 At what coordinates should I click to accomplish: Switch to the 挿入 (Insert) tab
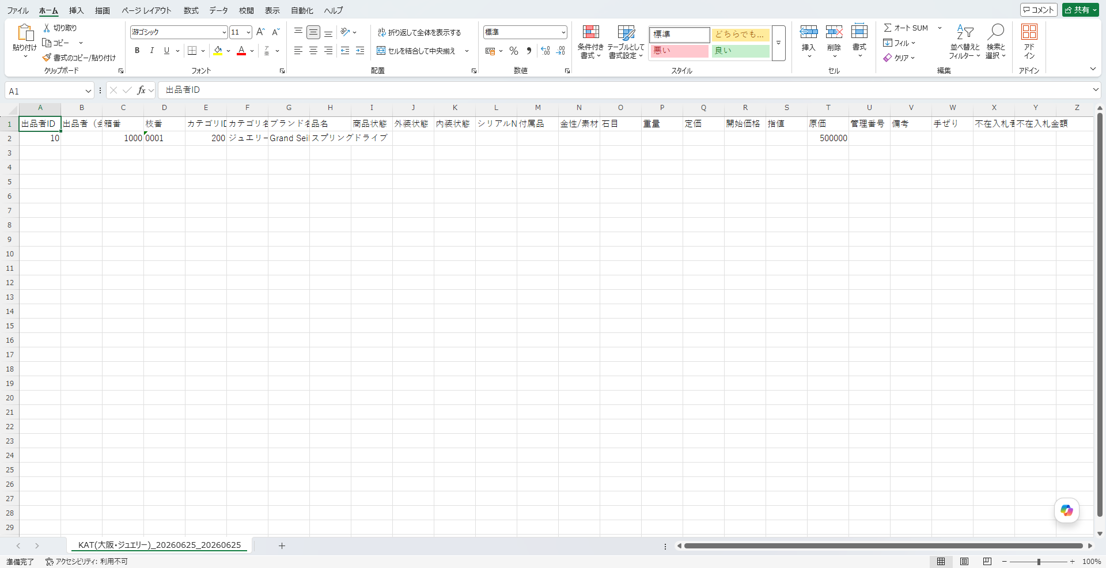(x=76, y=10)
